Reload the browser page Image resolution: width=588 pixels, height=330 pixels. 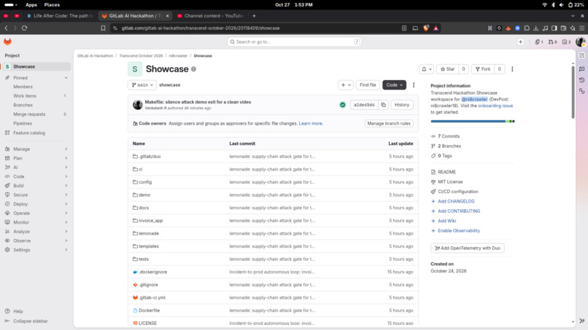[24, 28]
